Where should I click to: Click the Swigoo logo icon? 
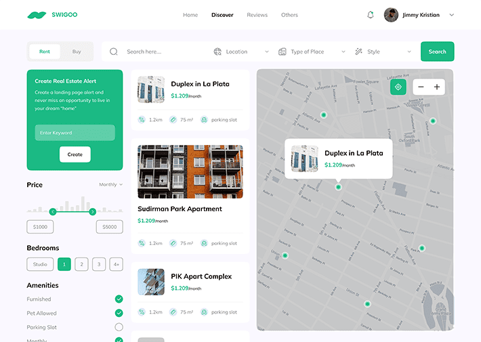click(x=37, y=15)
